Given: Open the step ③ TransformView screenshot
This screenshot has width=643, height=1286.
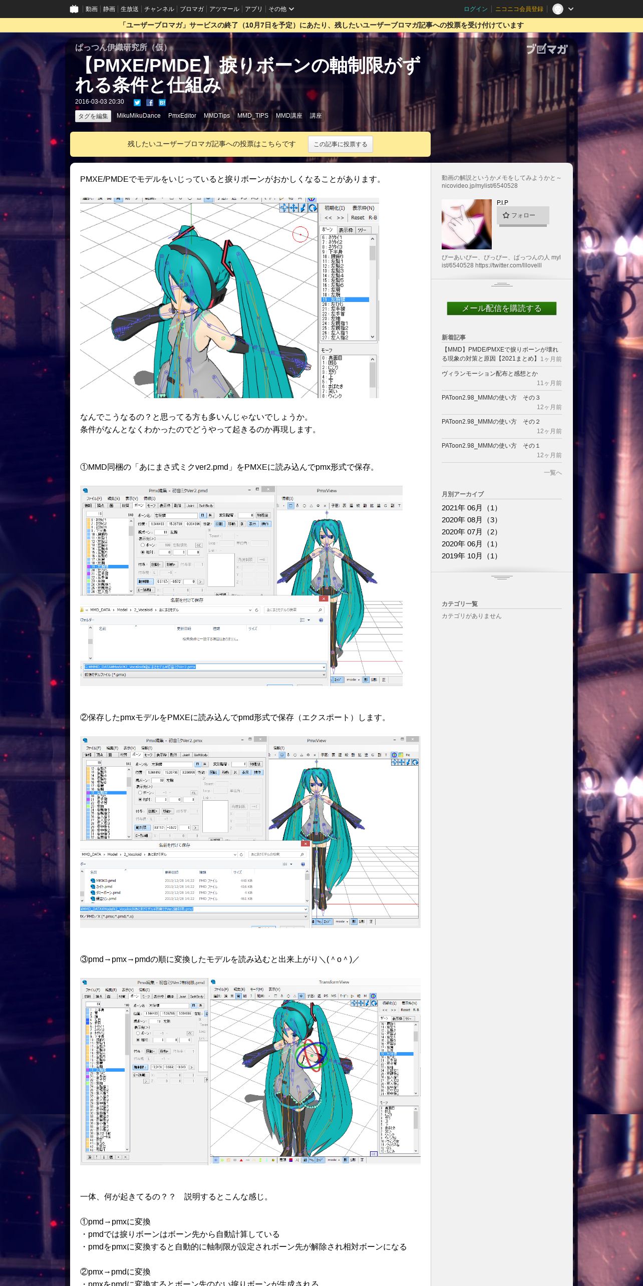Looking at the screenshot, I should [x=250, y=1071].
